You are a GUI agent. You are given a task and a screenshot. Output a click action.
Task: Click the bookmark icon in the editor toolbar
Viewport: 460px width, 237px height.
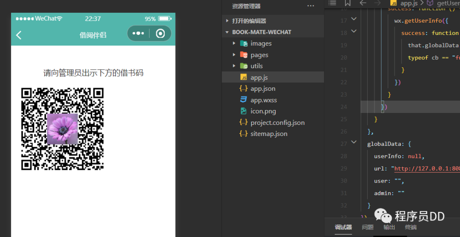[x=348, y=3]
